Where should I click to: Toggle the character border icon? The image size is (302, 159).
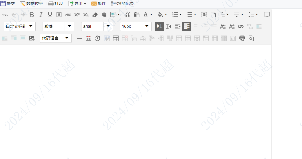pyautogui.click(x=59, y=15)
